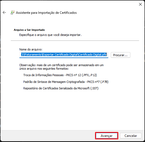Click the wizard title Assistente para Importação text

tap(46, 13)
